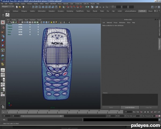Switch to four view layout
This screenshot has width=161, height=129.
[3, 75]
